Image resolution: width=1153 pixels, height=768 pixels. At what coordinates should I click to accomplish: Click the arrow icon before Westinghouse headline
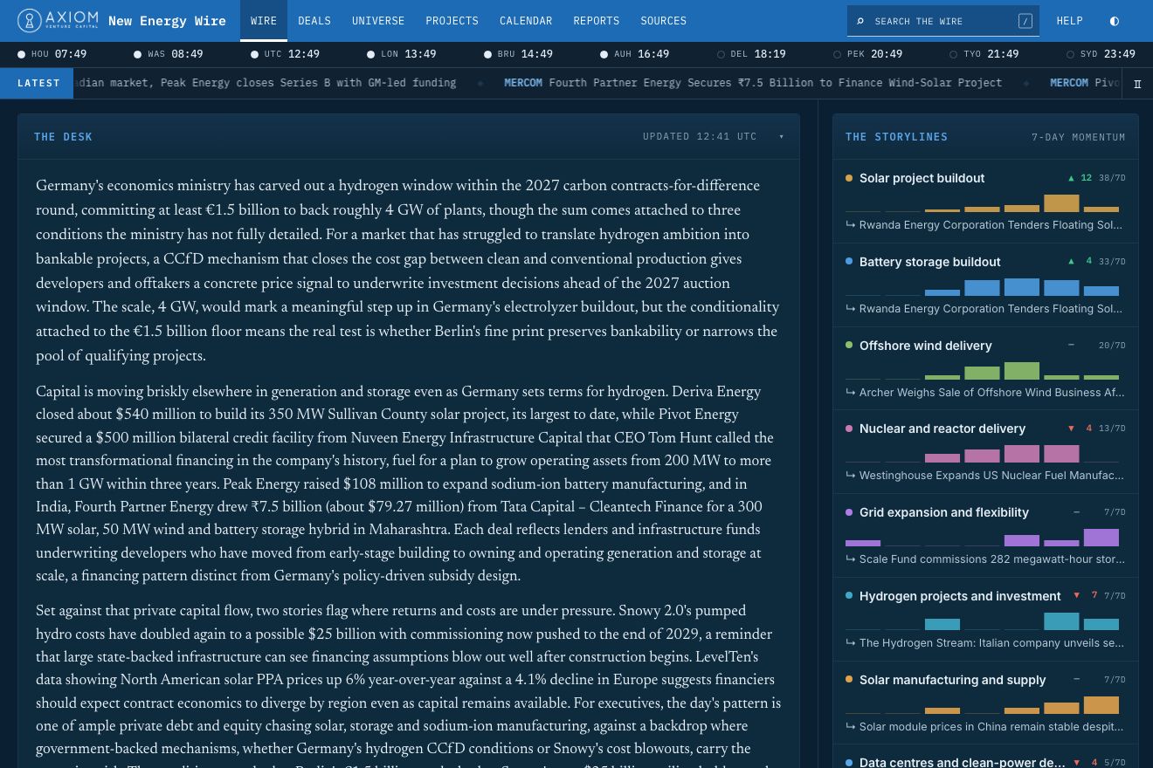850,476
